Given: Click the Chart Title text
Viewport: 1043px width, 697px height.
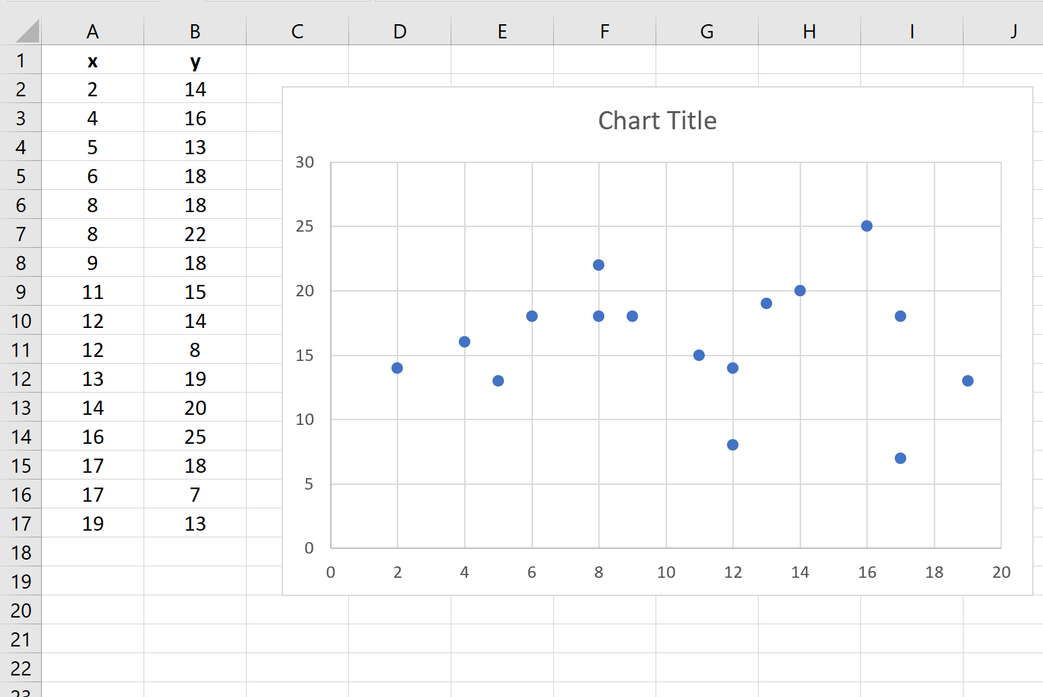Looking at the screenshot, I should (657, 120).
